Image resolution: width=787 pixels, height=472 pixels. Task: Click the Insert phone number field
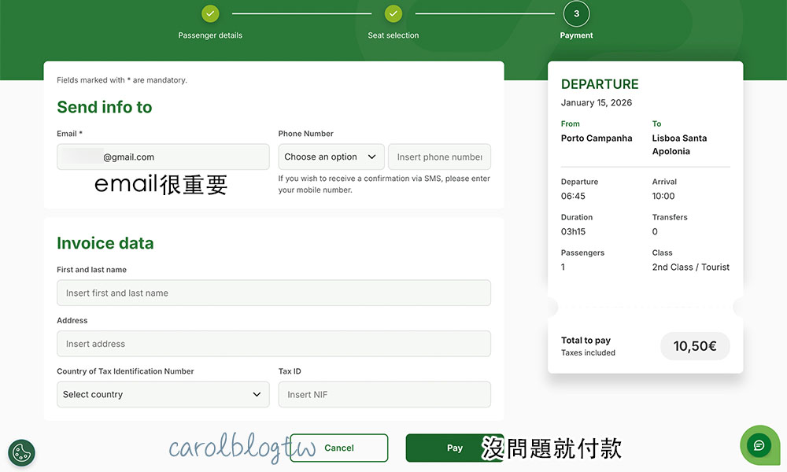coord(439,157)
